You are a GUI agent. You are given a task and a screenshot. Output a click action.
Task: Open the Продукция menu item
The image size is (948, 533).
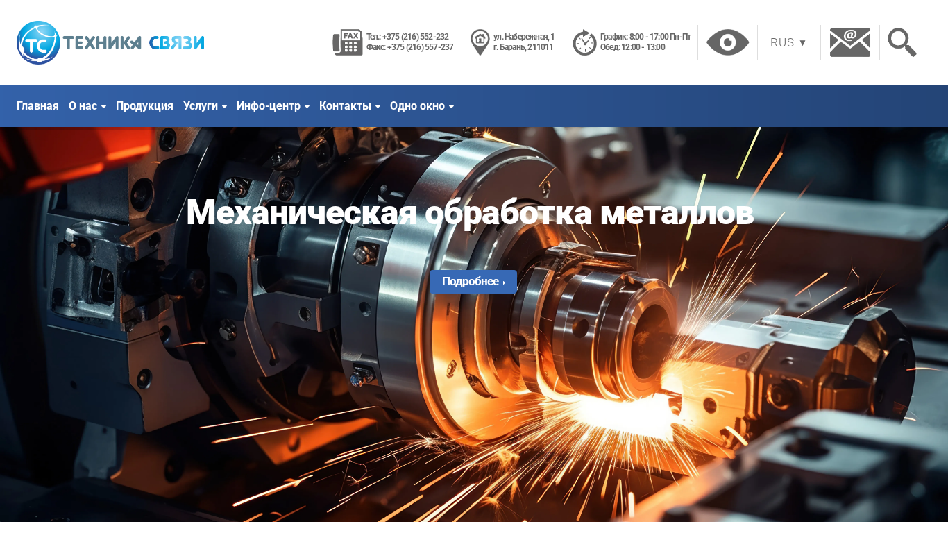click(x=144, y=106)
